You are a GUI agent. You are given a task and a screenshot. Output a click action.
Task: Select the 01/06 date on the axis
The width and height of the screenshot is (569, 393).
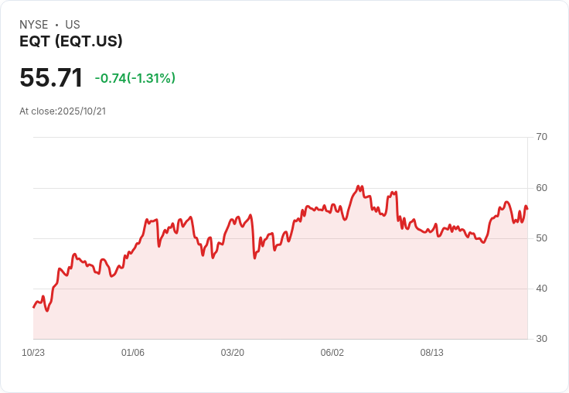(x=133, y=353)
